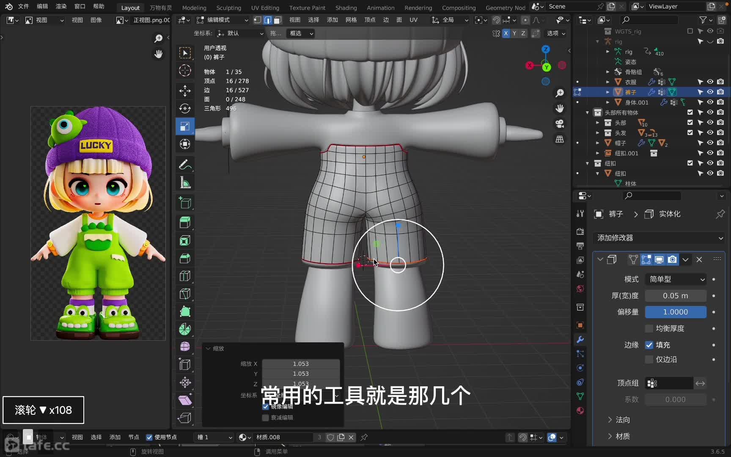Select the Smooth tool
Screen dimensions: 731x457
[x=185, y=347]
